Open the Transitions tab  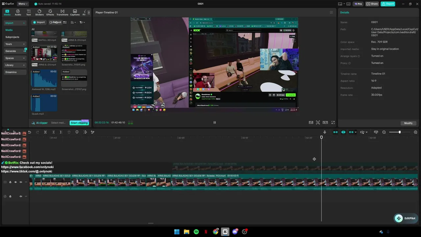pos(62,13)
